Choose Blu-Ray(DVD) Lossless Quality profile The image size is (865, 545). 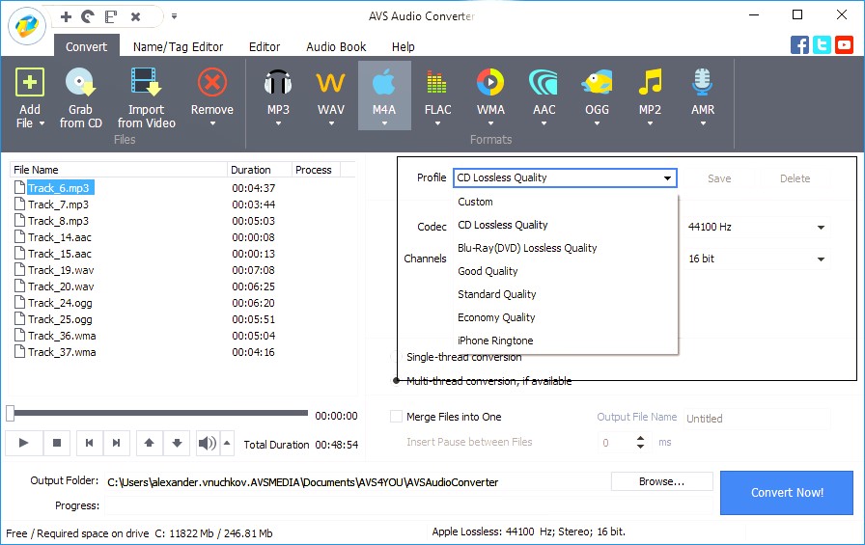(x=565, y=248)
